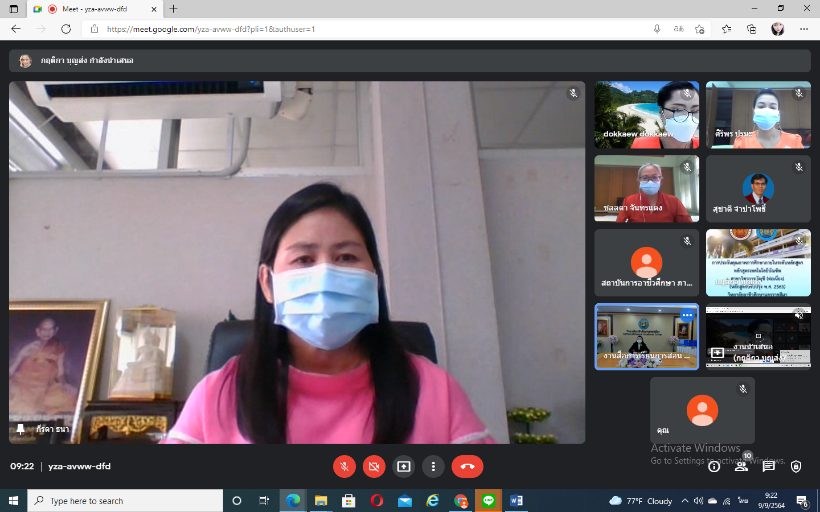
Task: Open browser settings and more menu
Action: pyautogui.click(x=804, y=29)
